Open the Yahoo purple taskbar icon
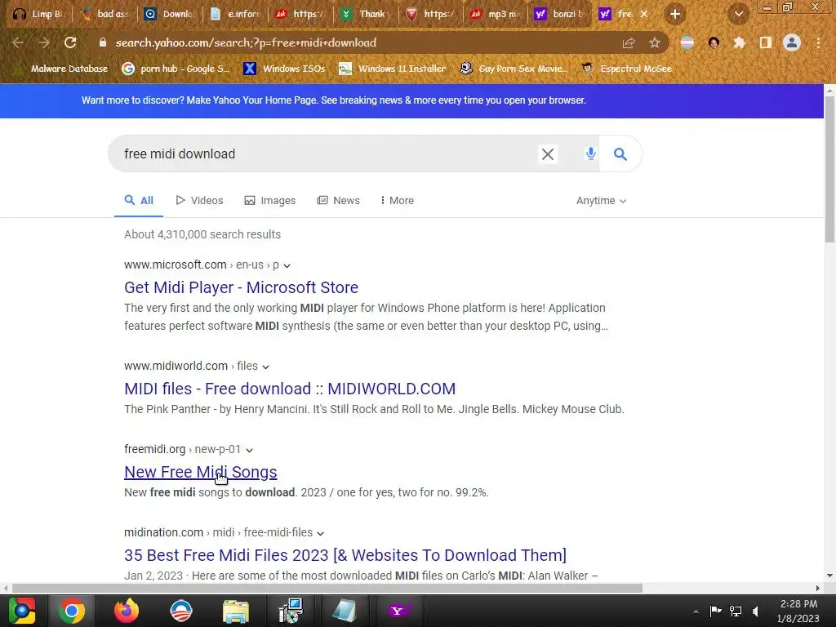This screenshot has height=627, width=836. (x=398, y=611)
